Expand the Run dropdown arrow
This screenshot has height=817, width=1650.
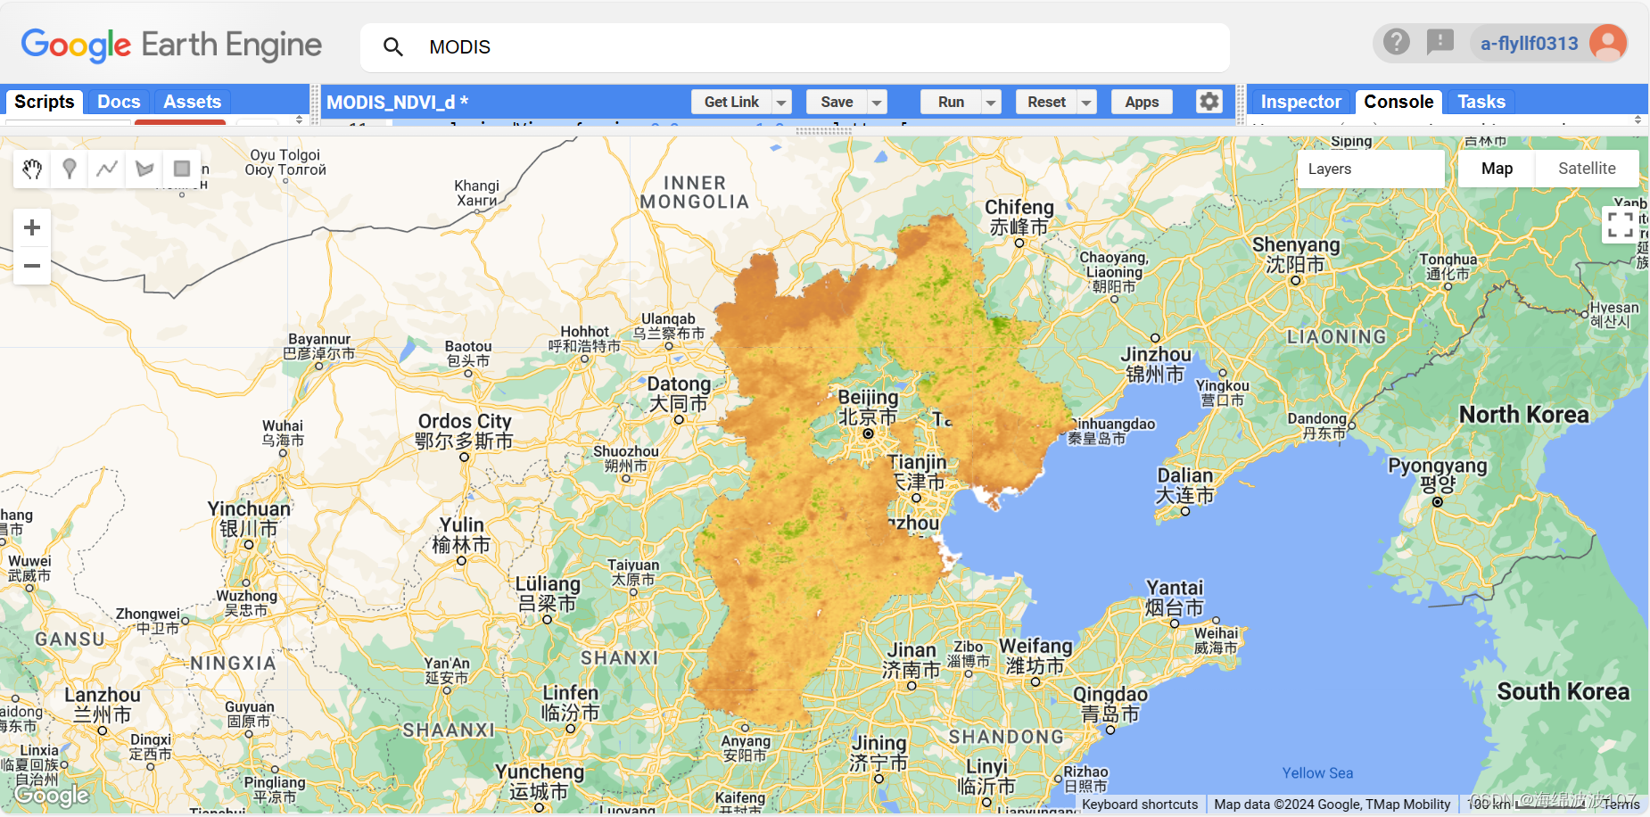(x=991, y=102)
